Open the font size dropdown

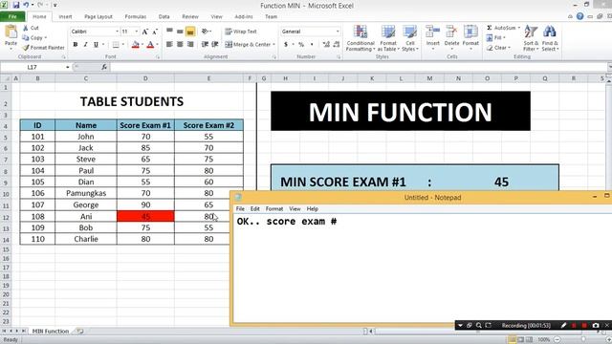coord(136,32)
